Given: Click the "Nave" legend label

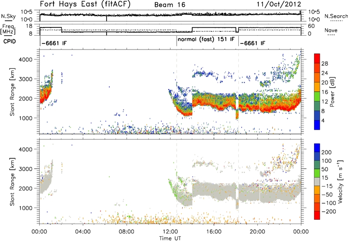Looking at the screenshot, I should click(331, 30).
